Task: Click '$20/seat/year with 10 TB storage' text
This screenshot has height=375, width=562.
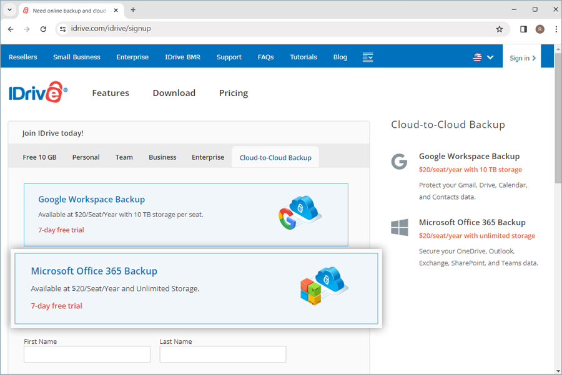Action: click(x=470, y=170)
